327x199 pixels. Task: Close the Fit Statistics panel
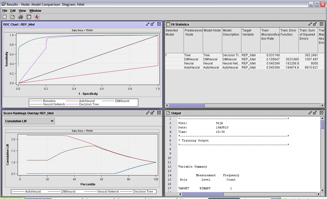(322, 24)
